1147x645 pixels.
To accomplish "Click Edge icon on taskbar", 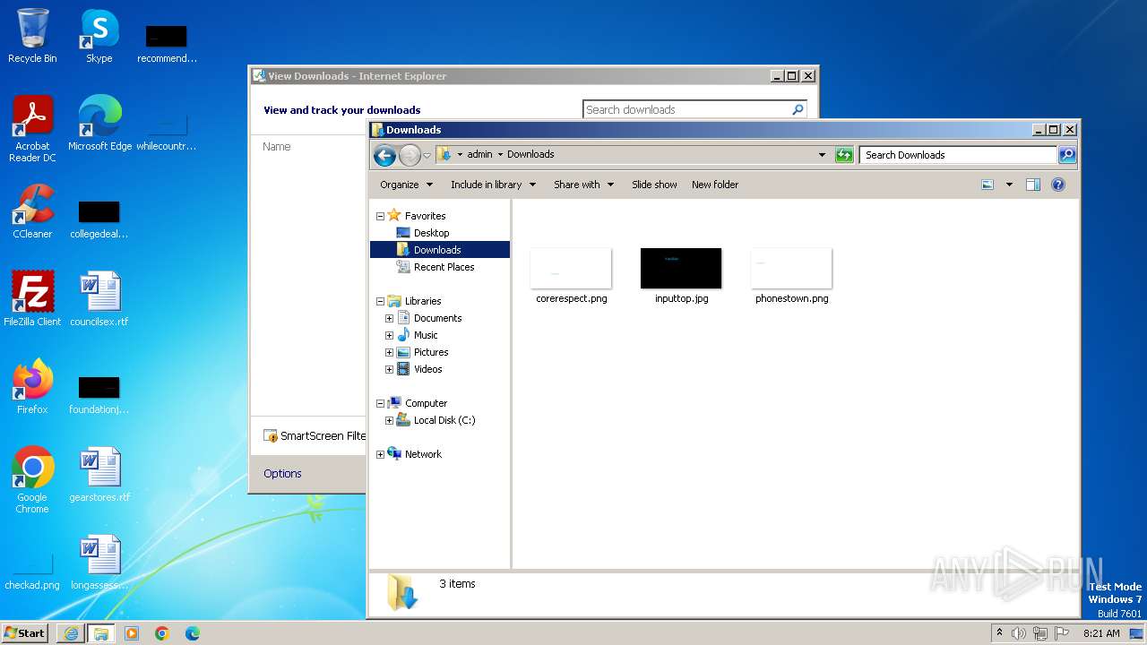I will (x=193, y=633).
